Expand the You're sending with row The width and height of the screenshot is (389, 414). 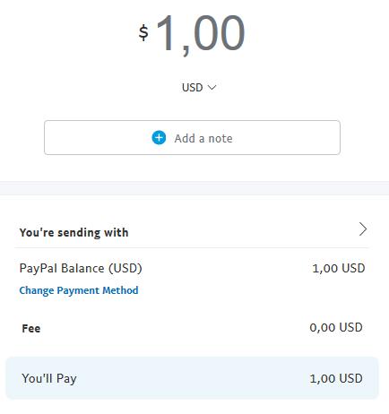[192, 232]
